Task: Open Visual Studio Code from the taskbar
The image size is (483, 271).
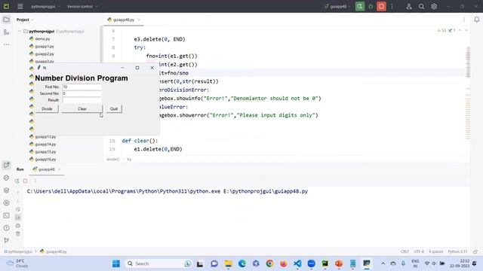Action: [297, 263]
